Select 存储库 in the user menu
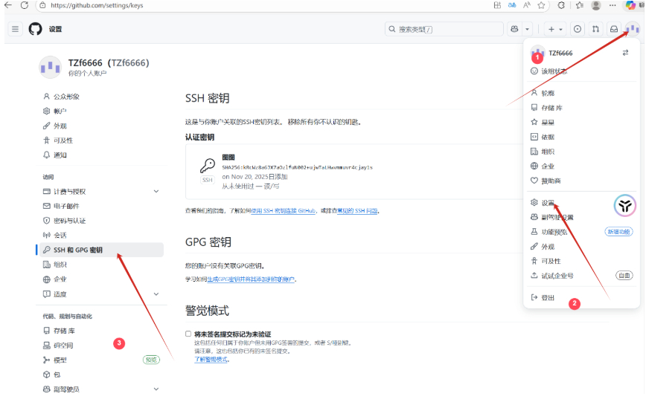 tap(581, 108)
